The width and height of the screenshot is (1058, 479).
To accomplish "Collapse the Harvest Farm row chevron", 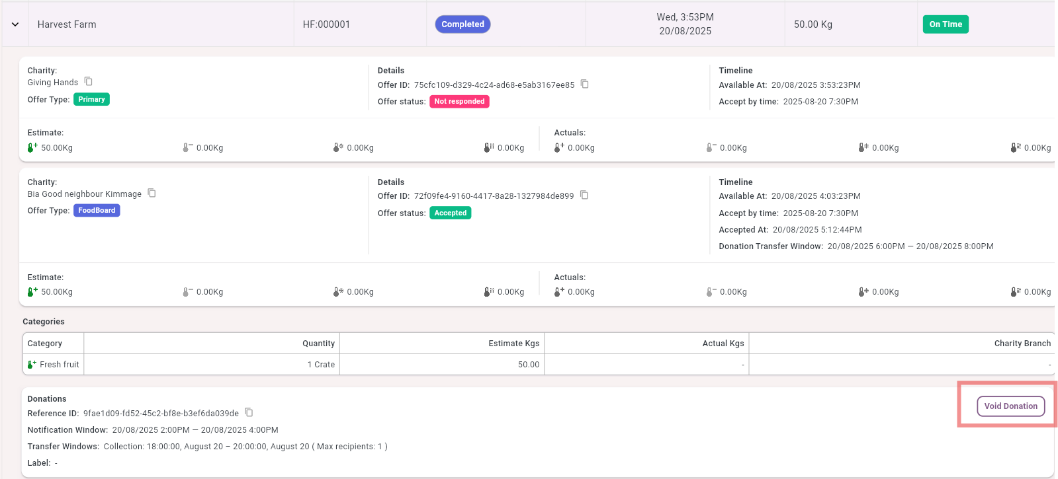I will pyautogui.click(x=15, y=24).
